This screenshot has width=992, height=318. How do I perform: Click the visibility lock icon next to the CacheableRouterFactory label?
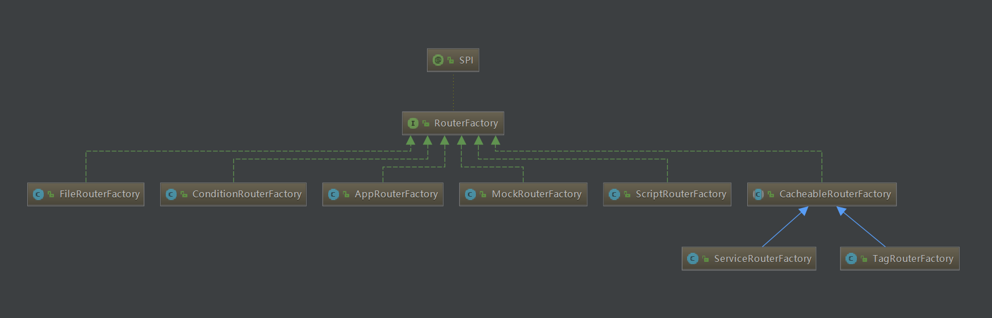(771, 194)
